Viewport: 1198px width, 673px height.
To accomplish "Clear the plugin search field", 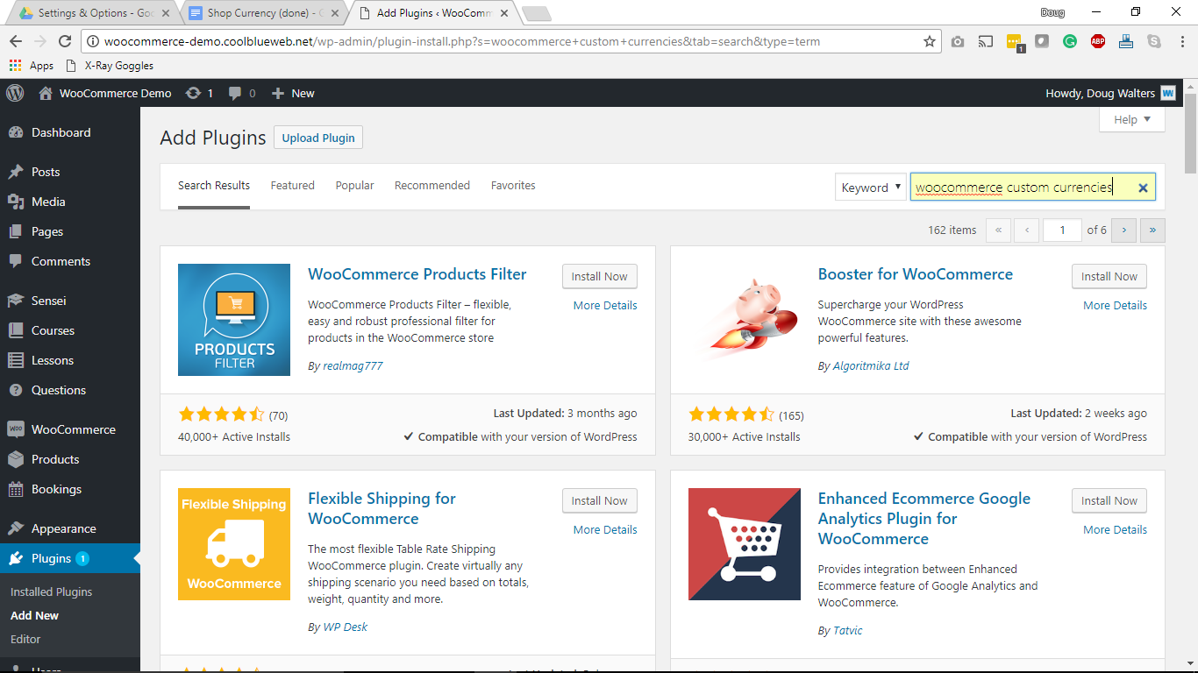I will (1143, 188).
